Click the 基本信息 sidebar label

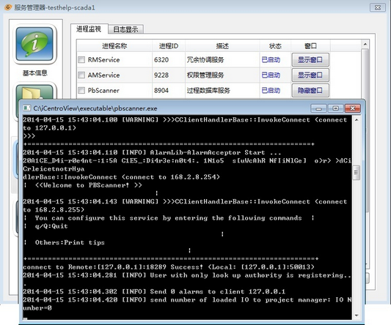tap(35, 73)
